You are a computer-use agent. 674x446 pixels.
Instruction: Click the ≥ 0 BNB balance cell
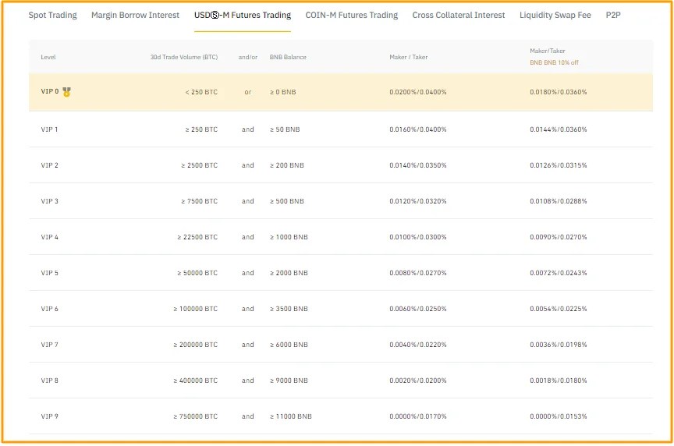[283, 92]
